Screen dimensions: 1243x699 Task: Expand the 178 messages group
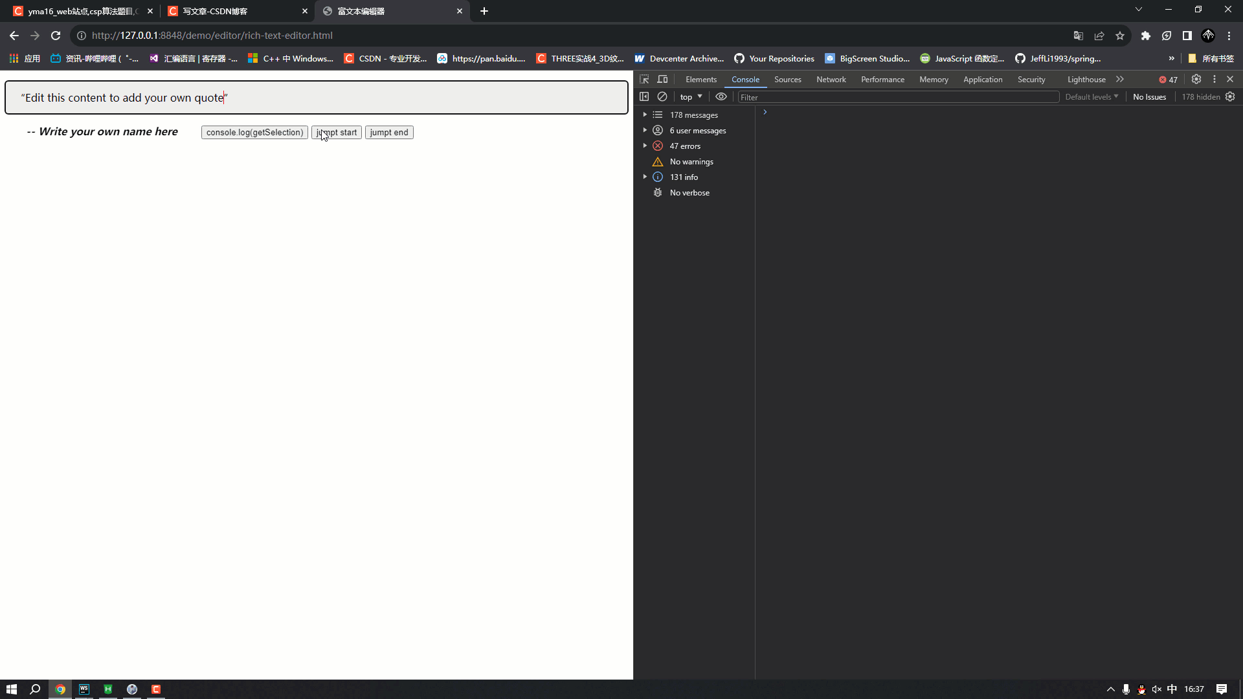[x=645, y=115]
